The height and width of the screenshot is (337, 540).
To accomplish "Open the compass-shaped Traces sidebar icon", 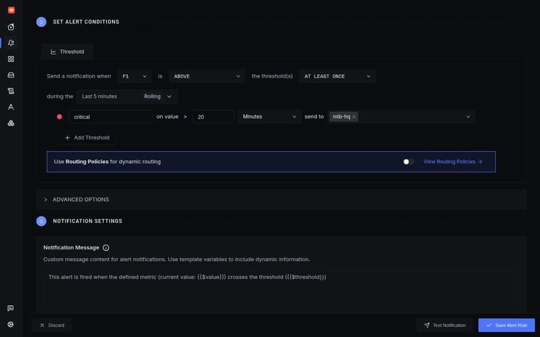I will (11, 107).
